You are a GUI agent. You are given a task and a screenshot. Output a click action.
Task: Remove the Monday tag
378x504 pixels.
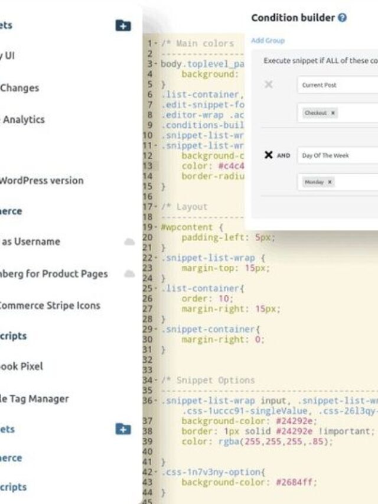pyautogui.click(x=330, y=183)
